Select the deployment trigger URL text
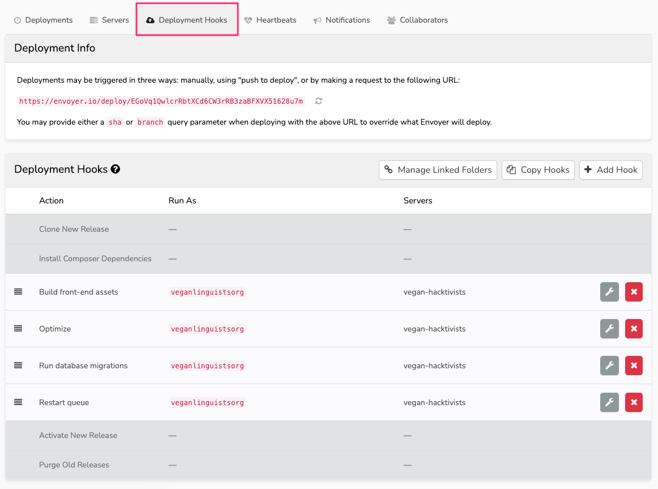658x489 pixels. coord(160,101)
